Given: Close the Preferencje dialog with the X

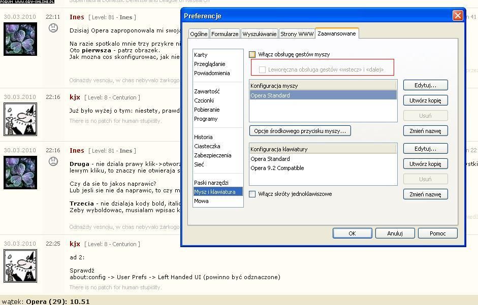Looking at the screenshot, I should pyautogui.click(x=458, y=16).
